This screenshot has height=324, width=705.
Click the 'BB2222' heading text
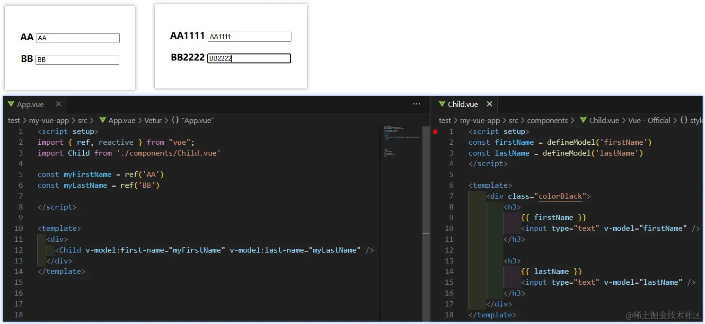click(x=188, y=58)
